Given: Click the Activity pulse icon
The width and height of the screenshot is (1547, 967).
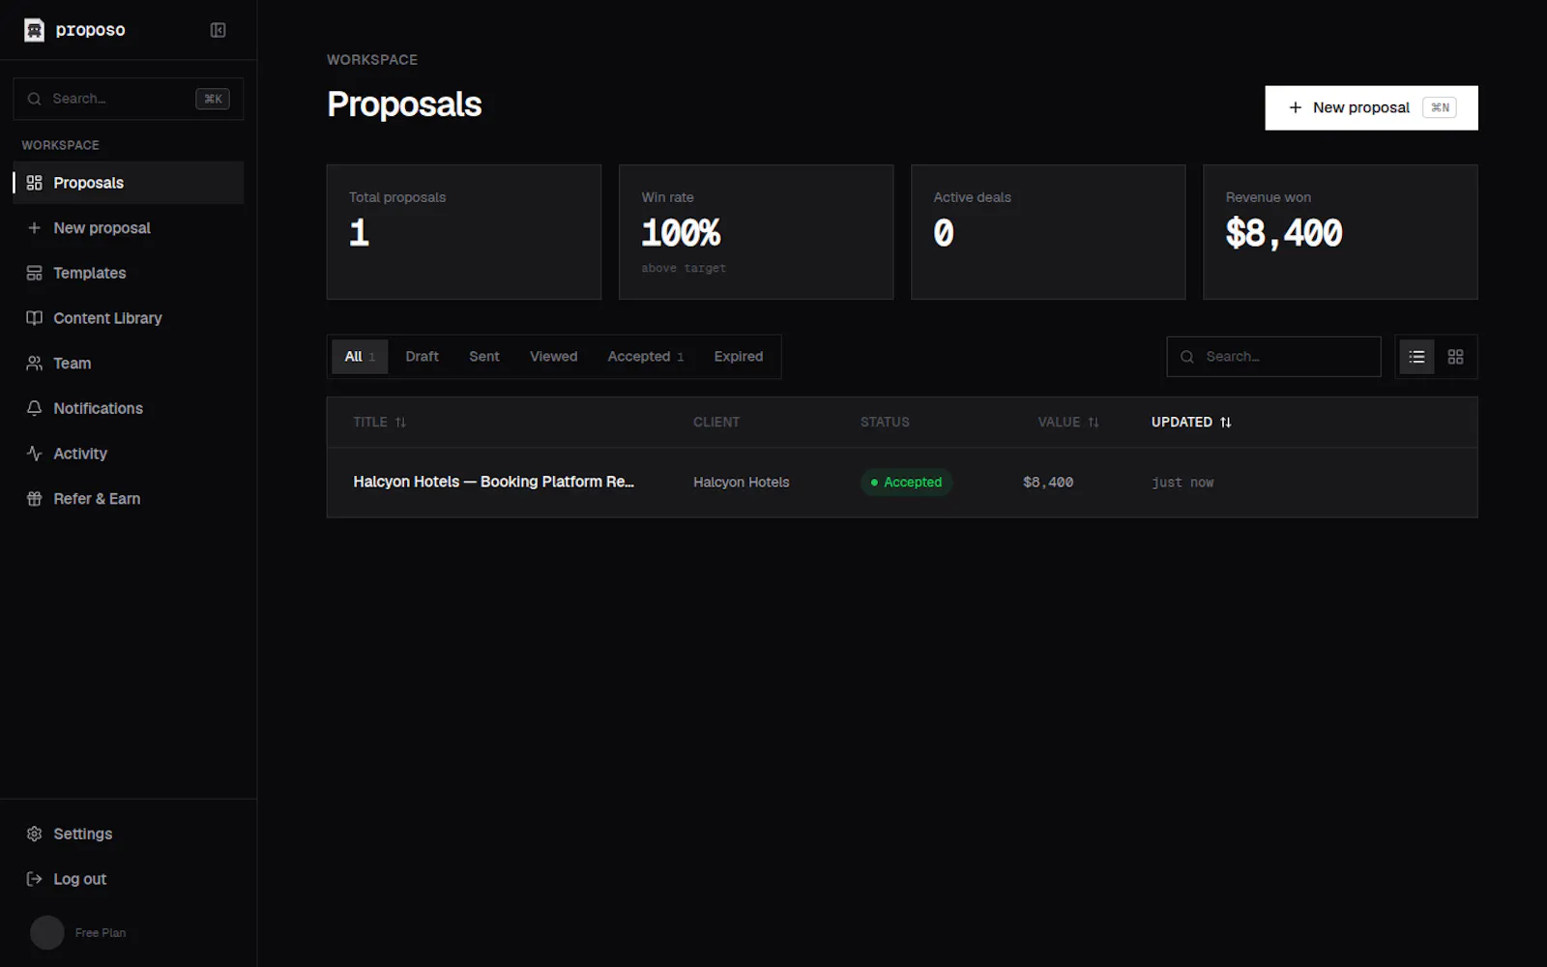Looking at the screenshot, I should (x=35, y=454).
